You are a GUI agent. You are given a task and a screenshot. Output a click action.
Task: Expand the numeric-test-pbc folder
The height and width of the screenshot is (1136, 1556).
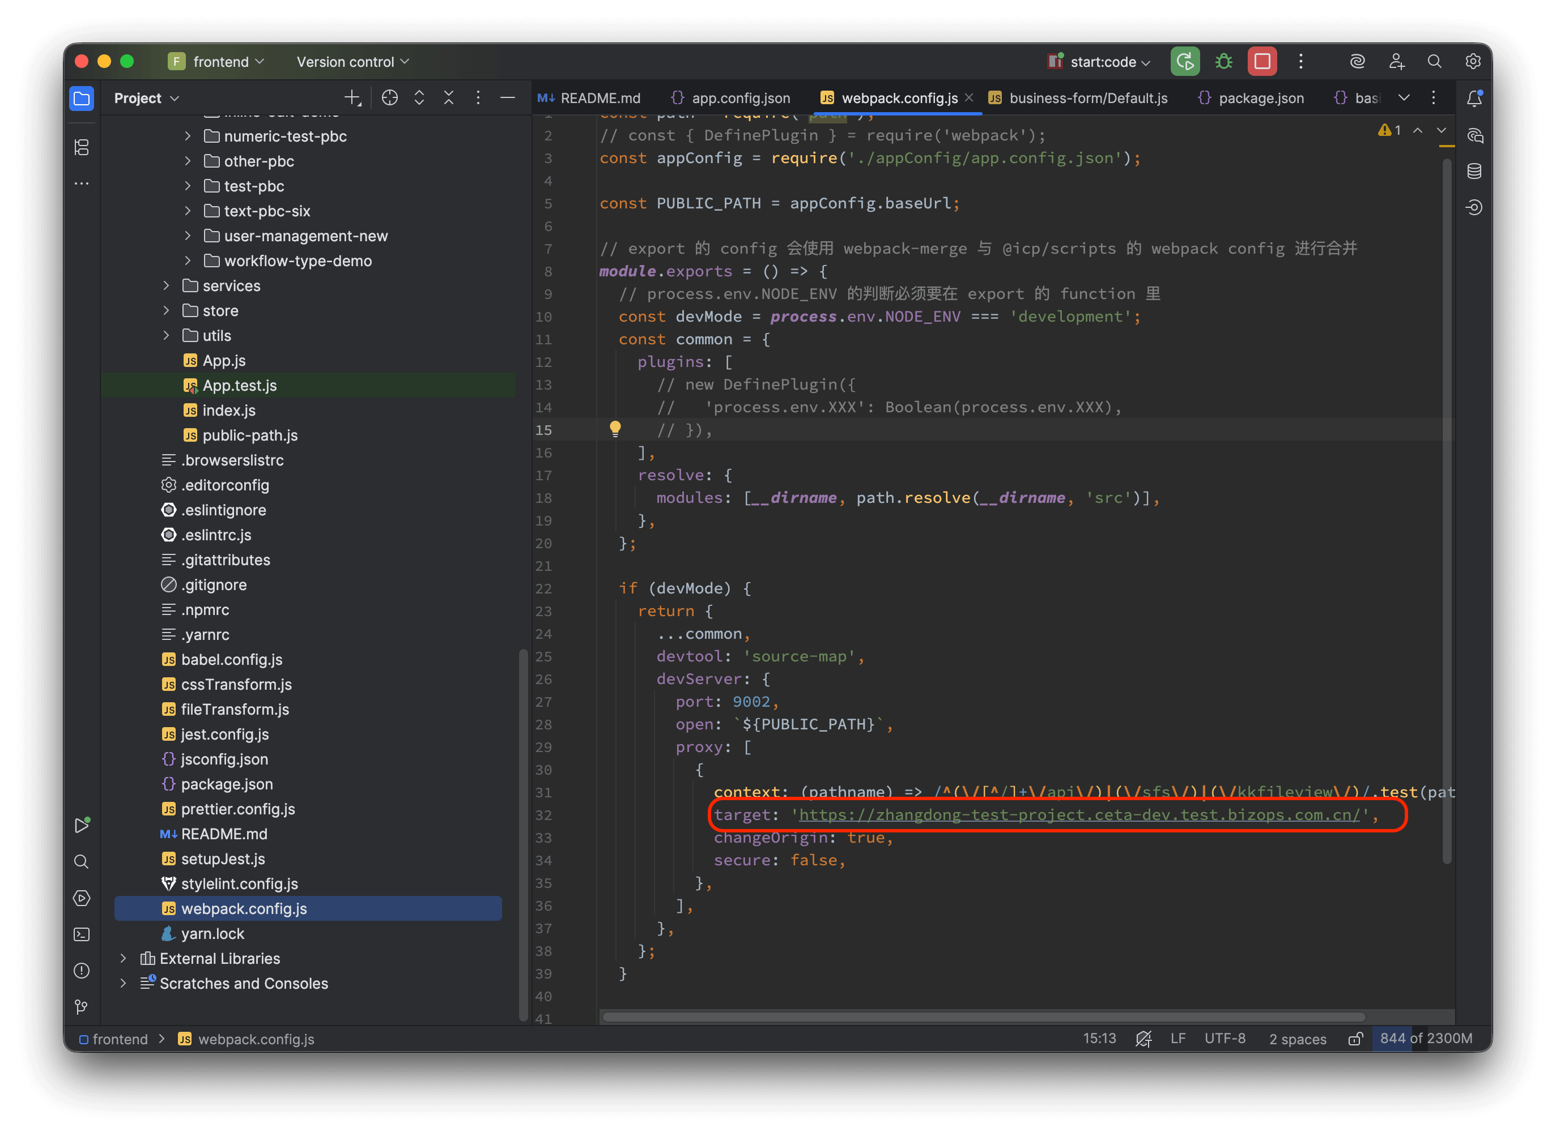(188, 136)
